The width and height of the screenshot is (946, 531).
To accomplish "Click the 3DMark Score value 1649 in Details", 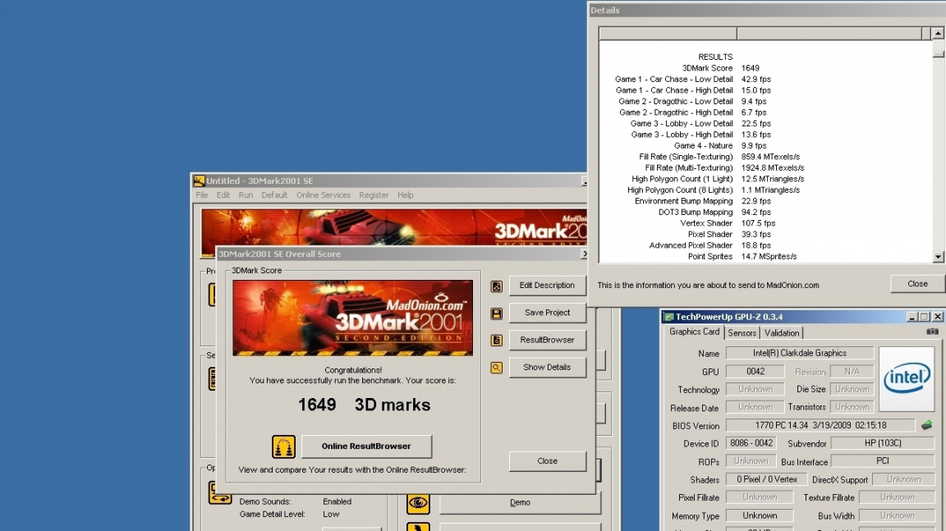I will [750, 68].
